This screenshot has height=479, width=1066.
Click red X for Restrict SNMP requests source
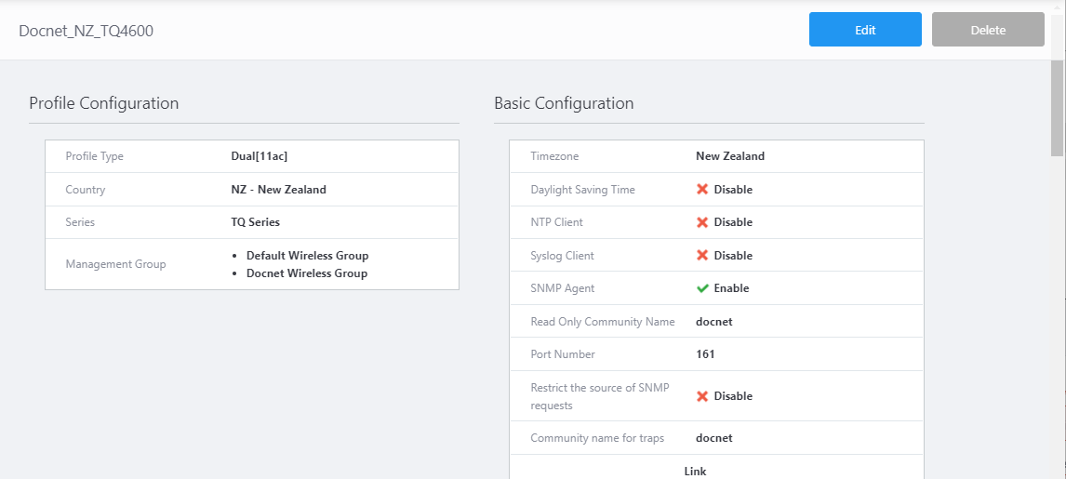(x=702, y=396)
